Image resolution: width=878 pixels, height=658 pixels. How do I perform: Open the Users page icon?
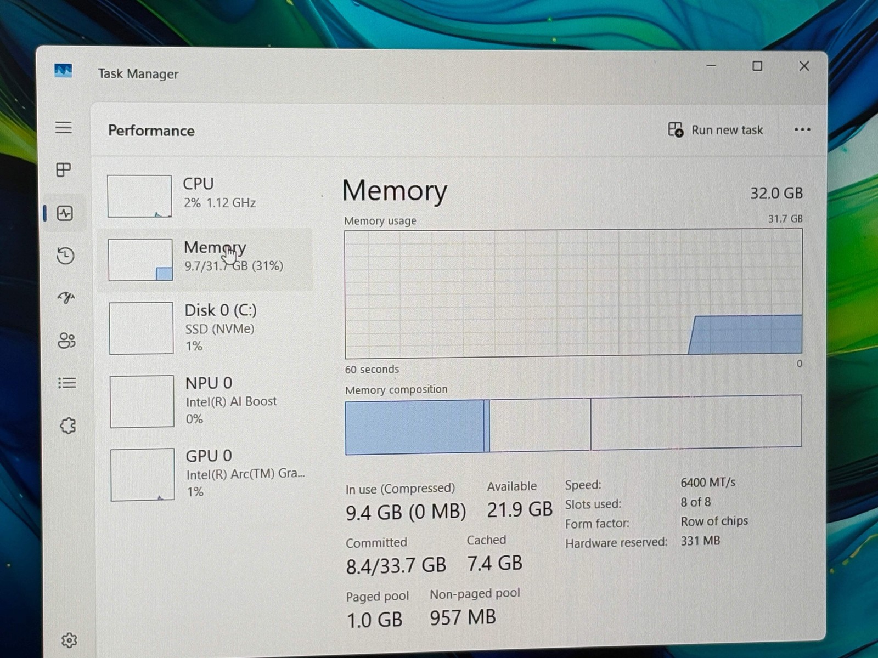click(66, 341)
